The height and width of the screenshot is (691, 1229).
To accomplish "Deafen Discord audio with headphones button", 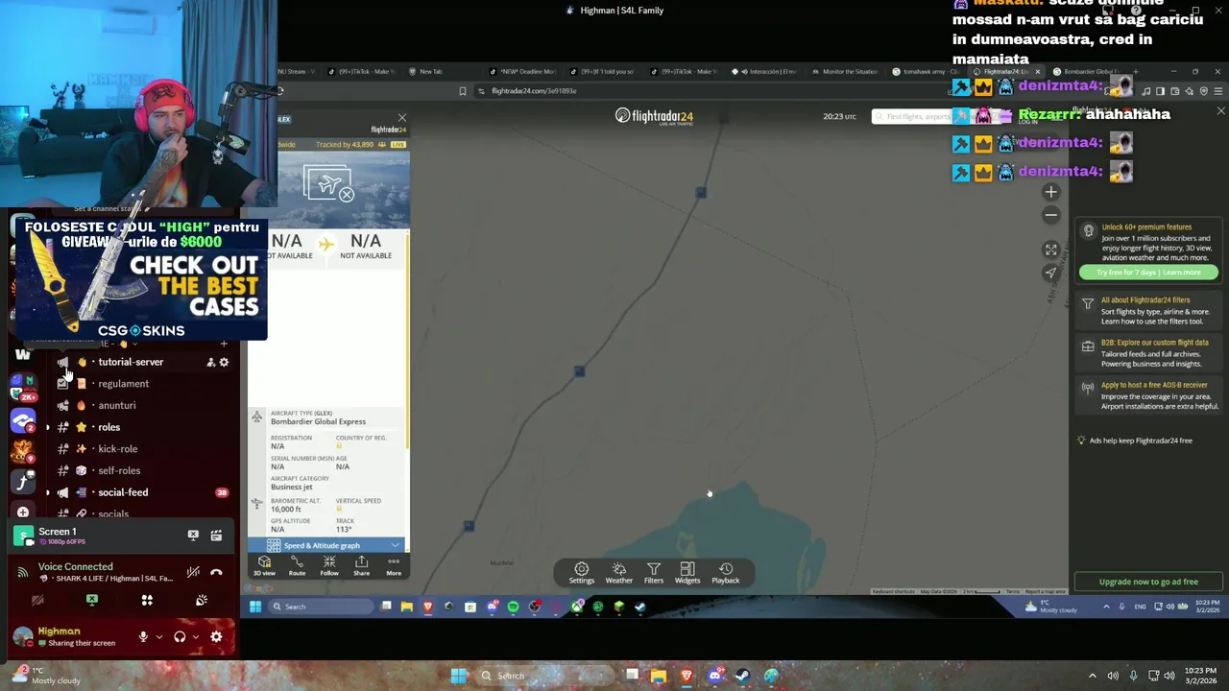I will (180, 636).
